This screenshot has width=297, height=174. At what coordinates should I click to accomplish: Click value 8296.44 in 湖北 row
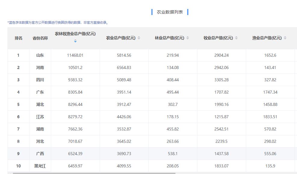[x=75, y=104]
